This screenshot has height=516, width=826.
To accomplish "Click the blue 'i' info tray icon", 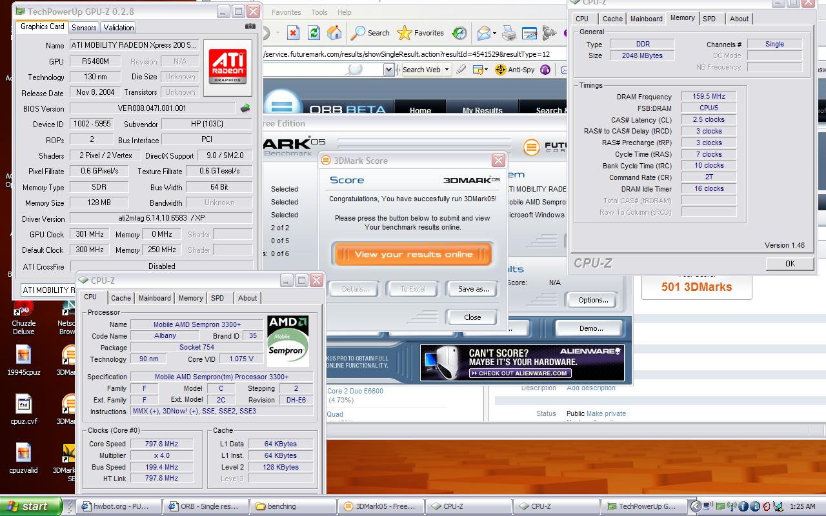I will [x=743, y=507].
